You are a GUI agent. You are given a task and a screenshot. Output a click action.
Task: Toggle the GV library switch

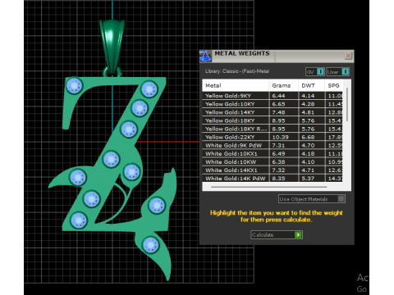(315, 72)
